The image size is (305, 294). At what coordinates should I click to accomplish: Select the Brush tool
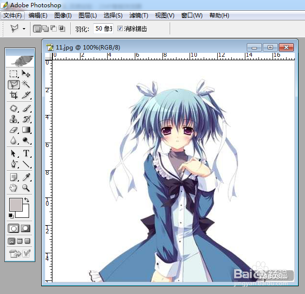(26, 108)
